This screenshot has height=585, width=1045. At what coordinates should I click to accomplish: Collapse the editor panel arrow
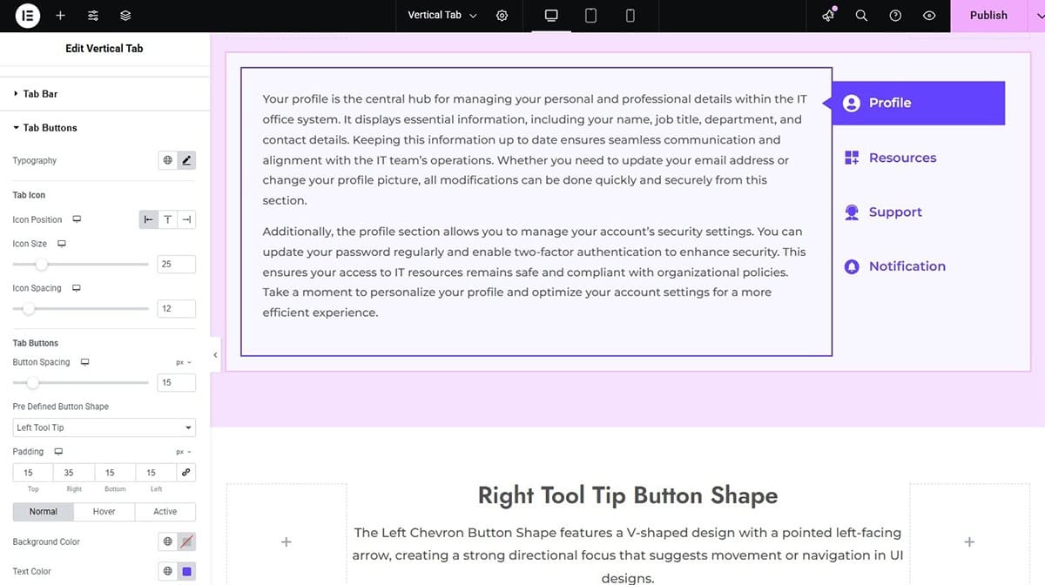coord(215,355)
